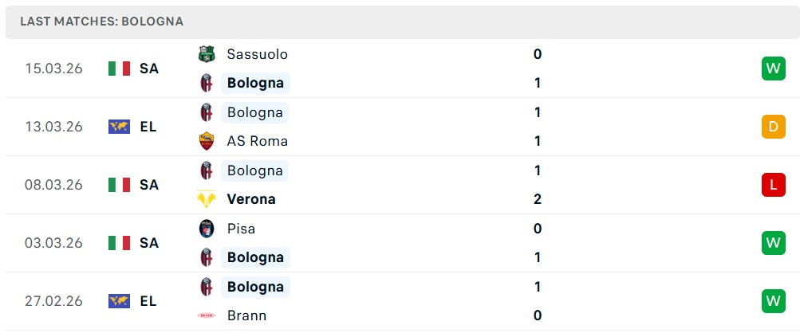
Task: Click the AS Roma team crest
Action: click(x=207, y=141)
